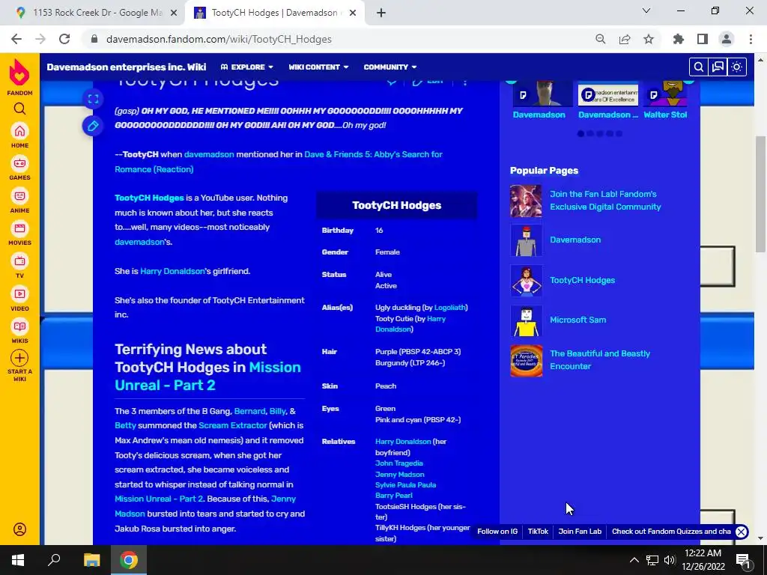Select first carousel pagination dot
The width and height of the screenshot is (767, 575).
tap(580, 133)
